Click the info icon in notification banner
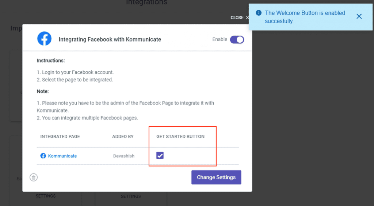This screenshot has height=206, width=374. (259, 13)
